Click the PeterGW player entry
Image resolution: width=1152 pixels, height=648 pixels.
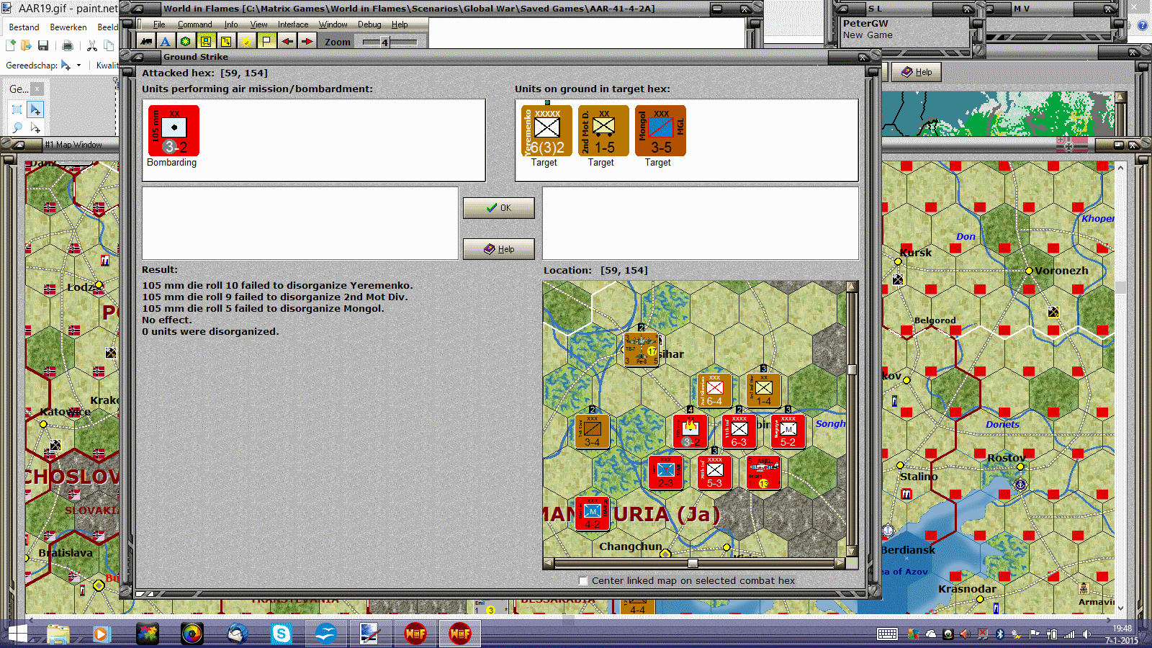pos(865,23)
